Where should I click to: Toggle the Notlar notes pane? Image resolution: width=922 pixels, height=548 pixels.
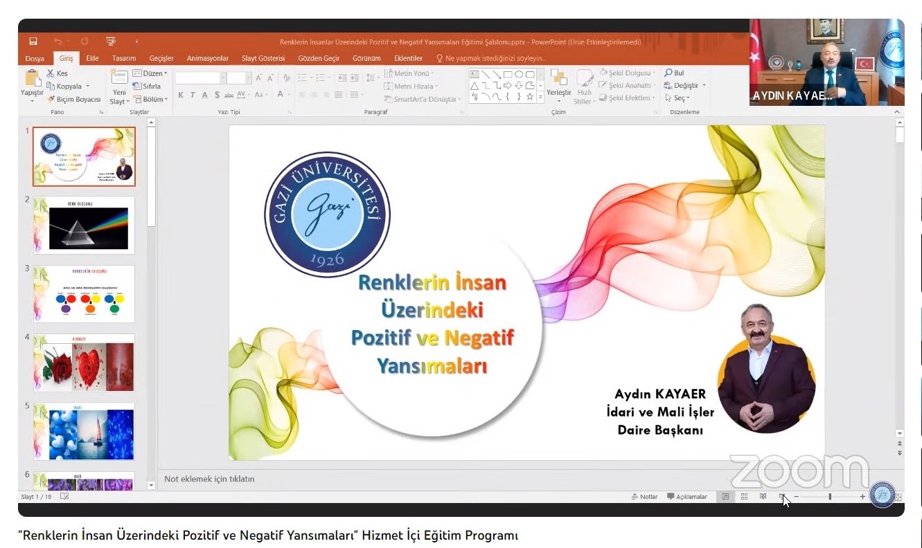tap(644, 496)
